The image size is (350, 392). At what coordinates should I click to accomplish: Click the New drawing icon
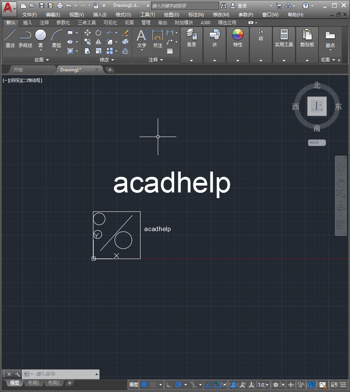[23, 5]
